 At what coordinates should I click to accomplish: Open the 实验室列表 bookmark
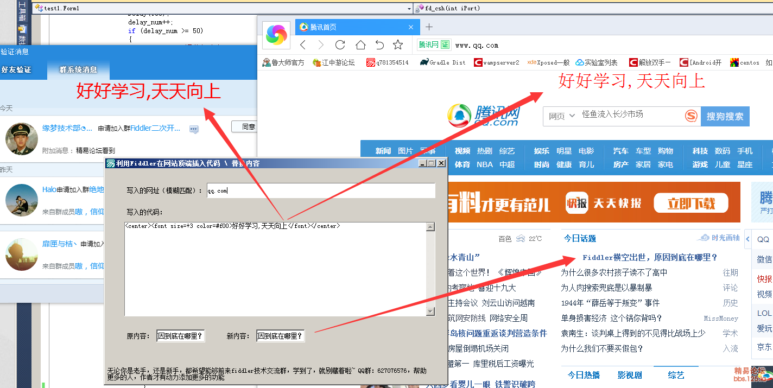click(597, 62)
